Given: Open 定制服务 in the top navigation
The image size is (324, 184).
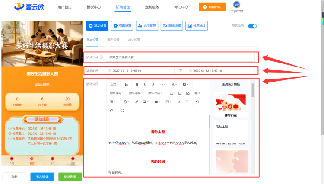Looking at the screenshot, I should pyautogui.click(x=152, y=7).
